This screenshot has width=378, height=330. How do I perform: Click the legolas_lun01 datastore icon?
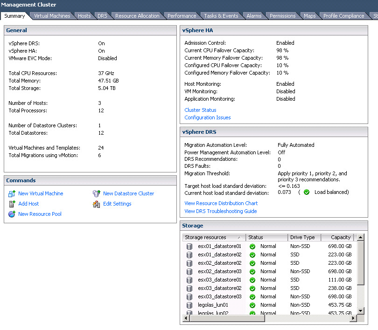189,305
